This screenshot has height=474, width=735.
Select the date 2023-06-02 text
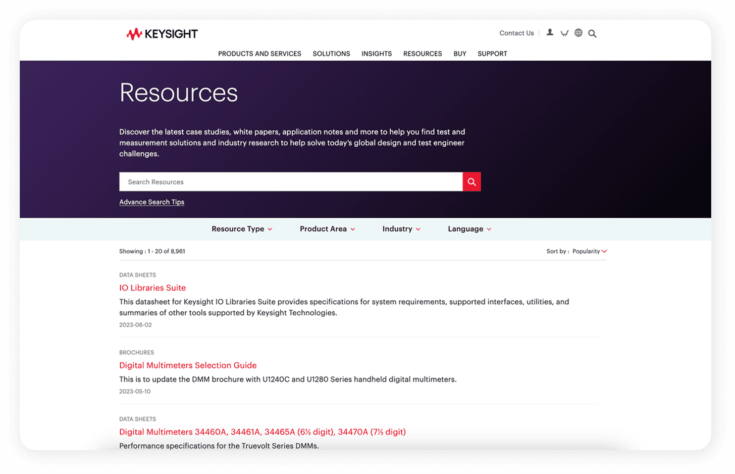pos(135,325)
